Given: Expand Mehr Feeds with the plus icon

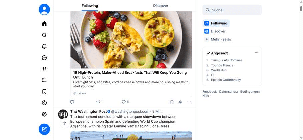Looking at the screenshot, I should (x=206, y=39).
